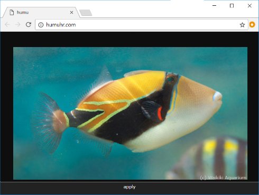Go forward with the right arrow
The height and width of the screenshot is (195, 259).
[17, 24]
